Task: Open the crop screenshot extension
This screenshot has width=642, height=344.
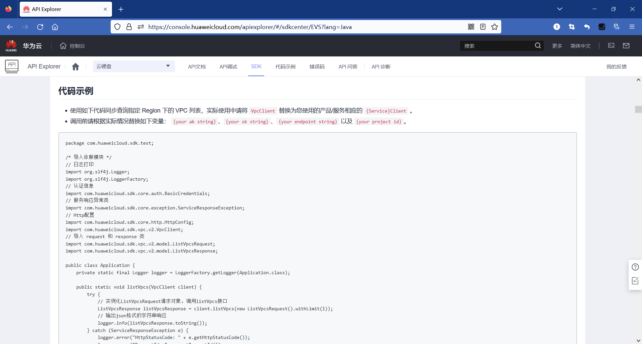Action: click(x=572, y=27)
